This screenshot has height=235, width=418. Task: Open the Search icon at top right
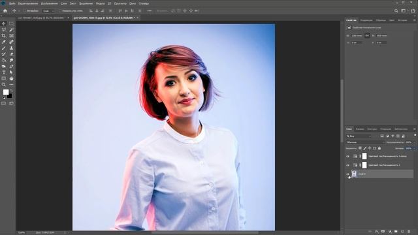(x=396, y=11)
